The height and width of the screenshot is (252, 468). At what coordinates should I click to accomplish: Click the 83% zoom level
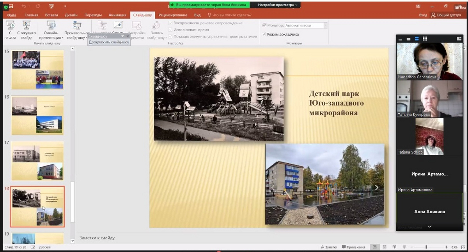454,247
